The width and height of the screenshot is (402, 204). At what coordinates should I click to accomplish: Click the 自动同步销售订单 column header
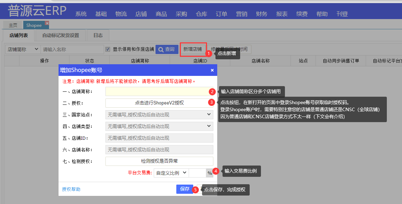pos(341,61)
